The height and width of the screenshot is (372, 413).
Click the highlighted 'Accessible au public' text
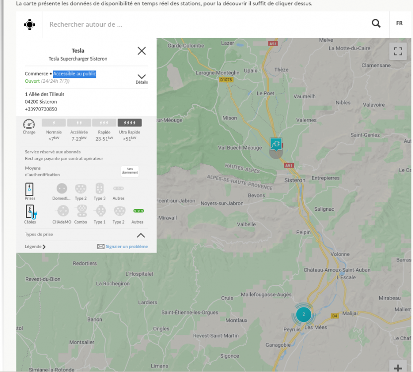pos(74,74)
